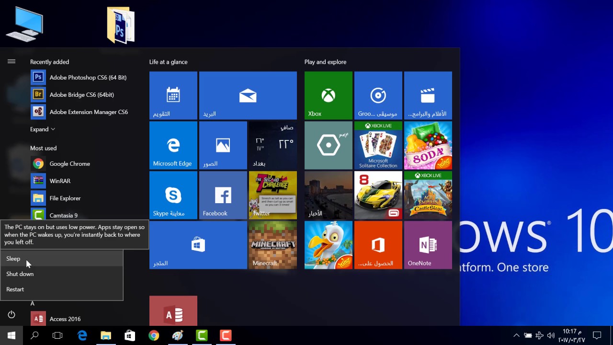
Task: Launch Candy Crush Soda tile
Action: (428, 145)
